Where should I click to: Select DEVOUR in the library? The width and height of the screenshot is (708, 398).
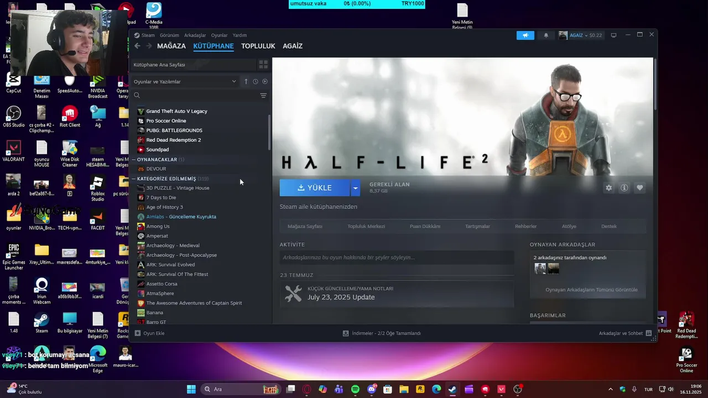pyautogui.click(x=156, y=169)
